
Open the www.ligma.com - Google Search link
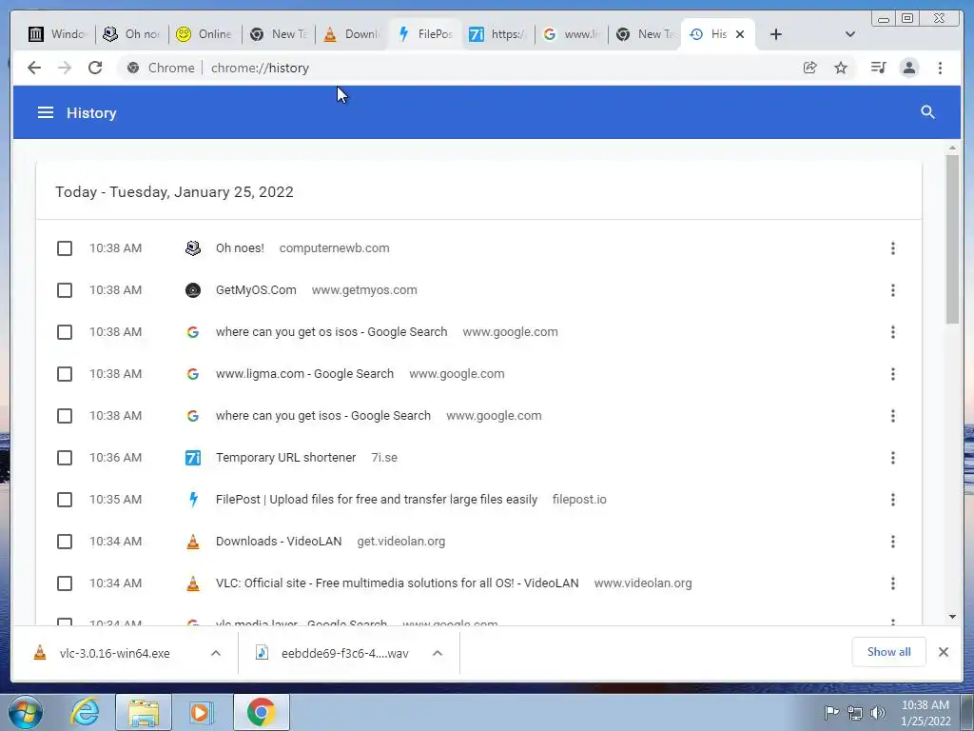304,373
